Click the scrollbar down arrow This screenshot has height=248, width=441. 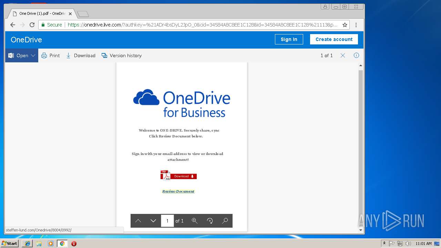pos(361,230)
